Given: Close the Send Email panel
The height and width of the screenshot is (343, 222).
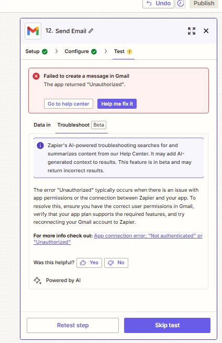Looking at the screenshot, I should 206,31.
